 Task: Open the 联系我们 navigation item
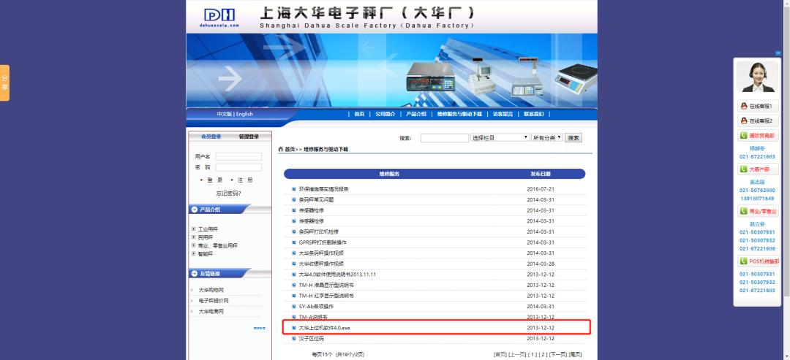click(x=533, y=114)
